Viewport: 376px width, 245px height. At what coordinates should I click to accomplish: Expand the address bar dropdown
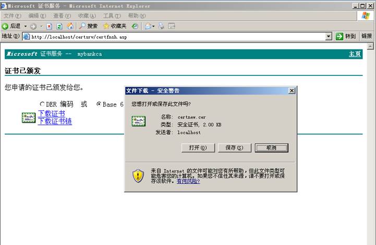tap(329, 36)
